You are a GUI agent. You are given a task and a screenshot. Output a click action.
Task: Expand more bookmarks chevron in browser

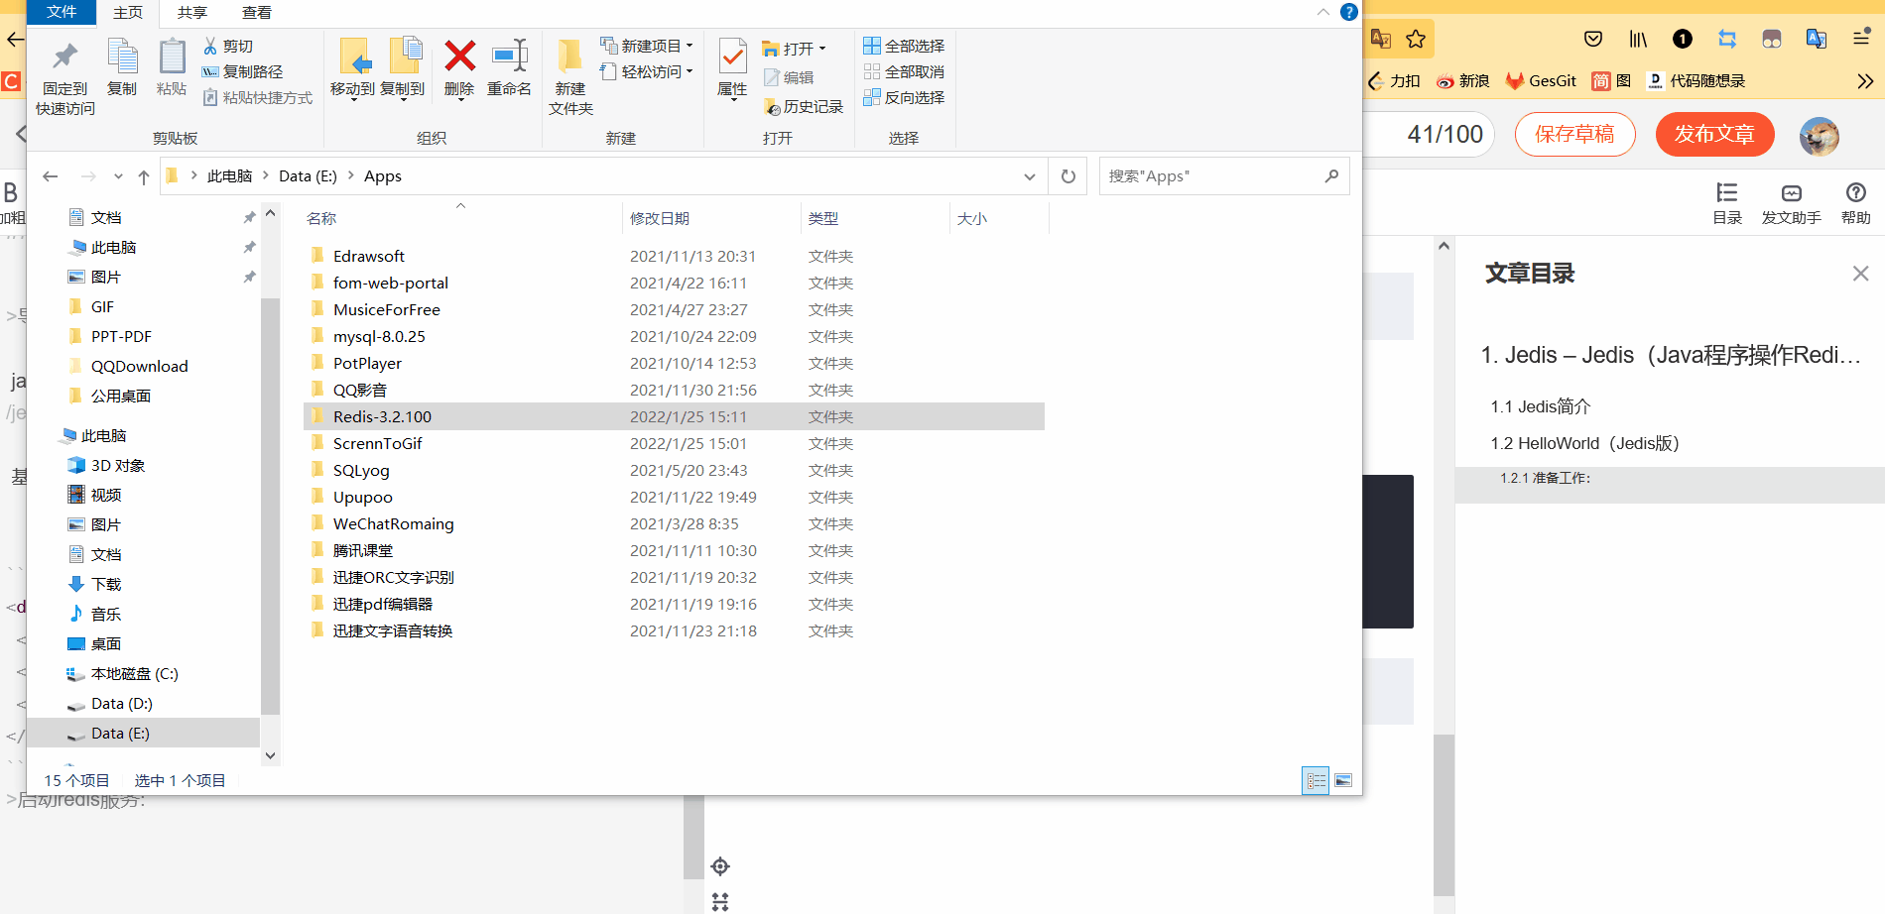(1865, 81)
